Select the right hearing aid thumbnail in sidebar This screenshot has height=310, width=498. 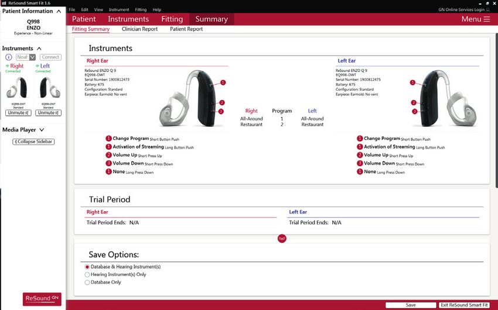(18, 88)
